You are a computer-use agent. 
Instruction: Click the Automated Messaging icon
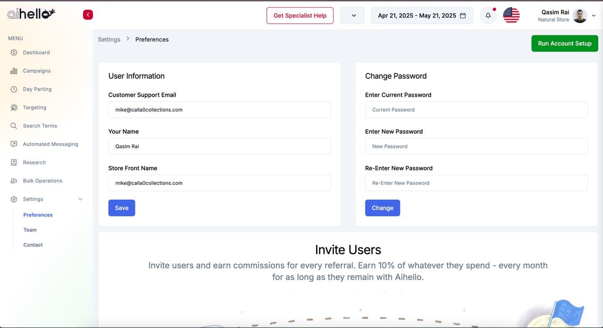(14, 144)
